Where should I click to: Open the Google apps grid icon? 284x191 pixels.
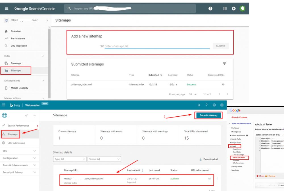click(x=224, y=9)
